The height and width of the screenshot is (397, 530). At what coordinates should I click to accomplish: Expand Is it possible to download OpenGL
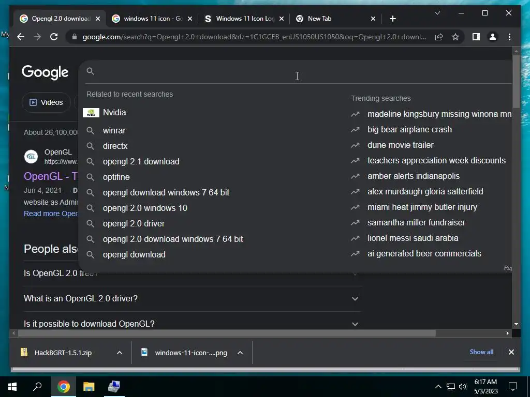192,324
